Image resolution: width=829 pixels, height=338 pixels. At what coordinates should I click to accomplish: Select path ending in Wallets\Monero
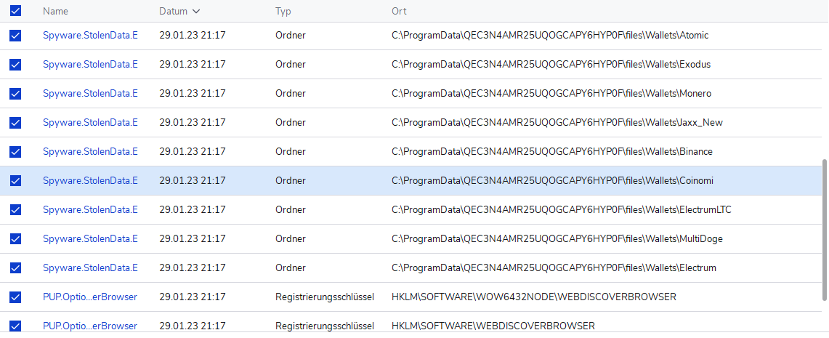click(551, 94)
